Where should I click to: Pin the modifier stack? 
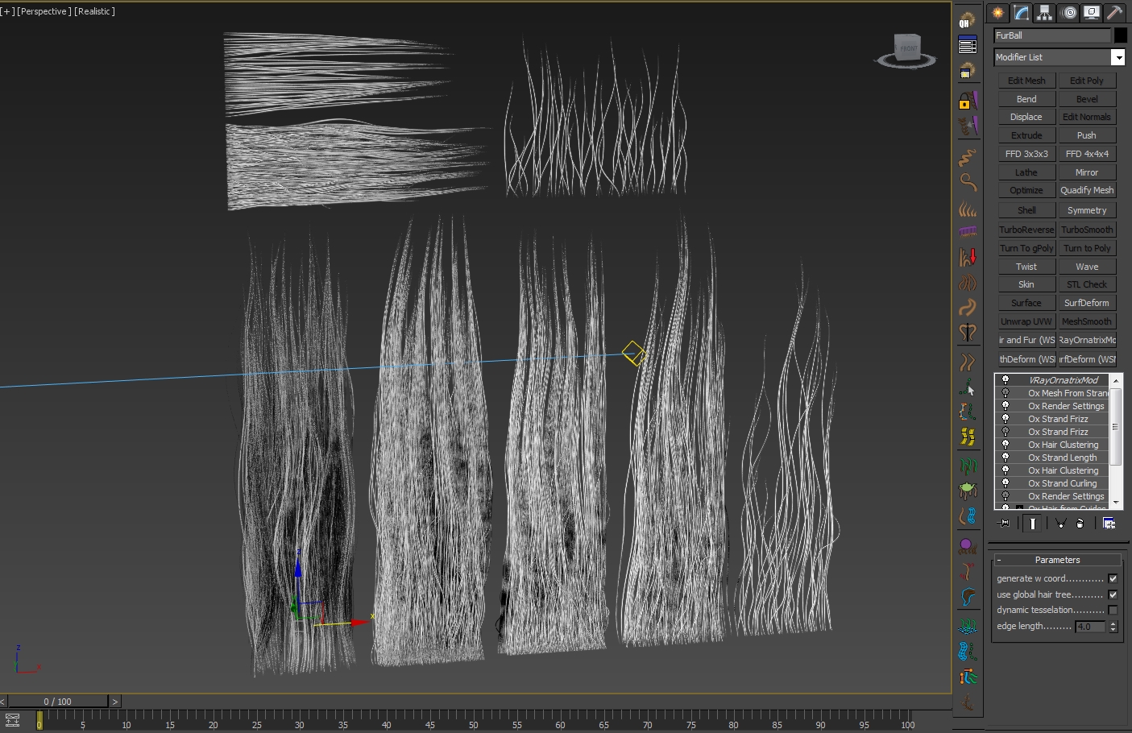1005,523
